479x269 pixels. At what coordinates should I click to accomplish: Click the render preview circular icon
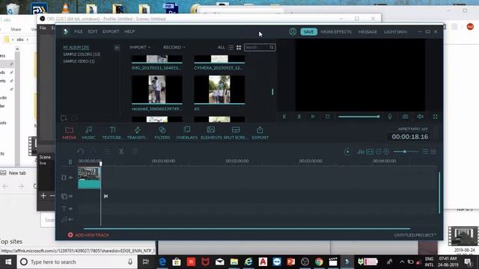click(x=347, y=152)
